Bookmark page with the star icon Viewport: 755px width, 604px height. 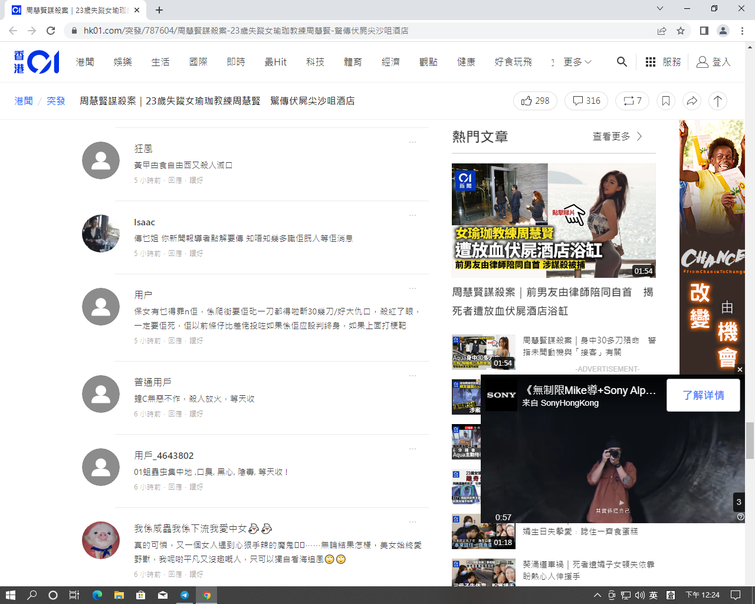tap(681, 31)
